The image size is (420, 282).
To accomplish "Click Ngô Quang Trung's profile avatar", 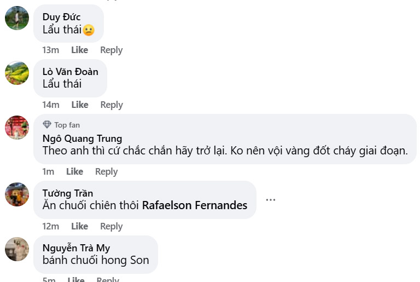I will pyautogui.click(x=17, y=128).
